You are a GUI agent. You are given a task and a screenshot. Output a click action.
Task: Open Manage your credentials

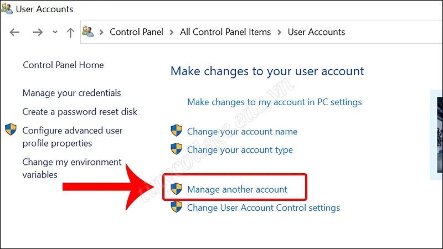tap(72, 93)
